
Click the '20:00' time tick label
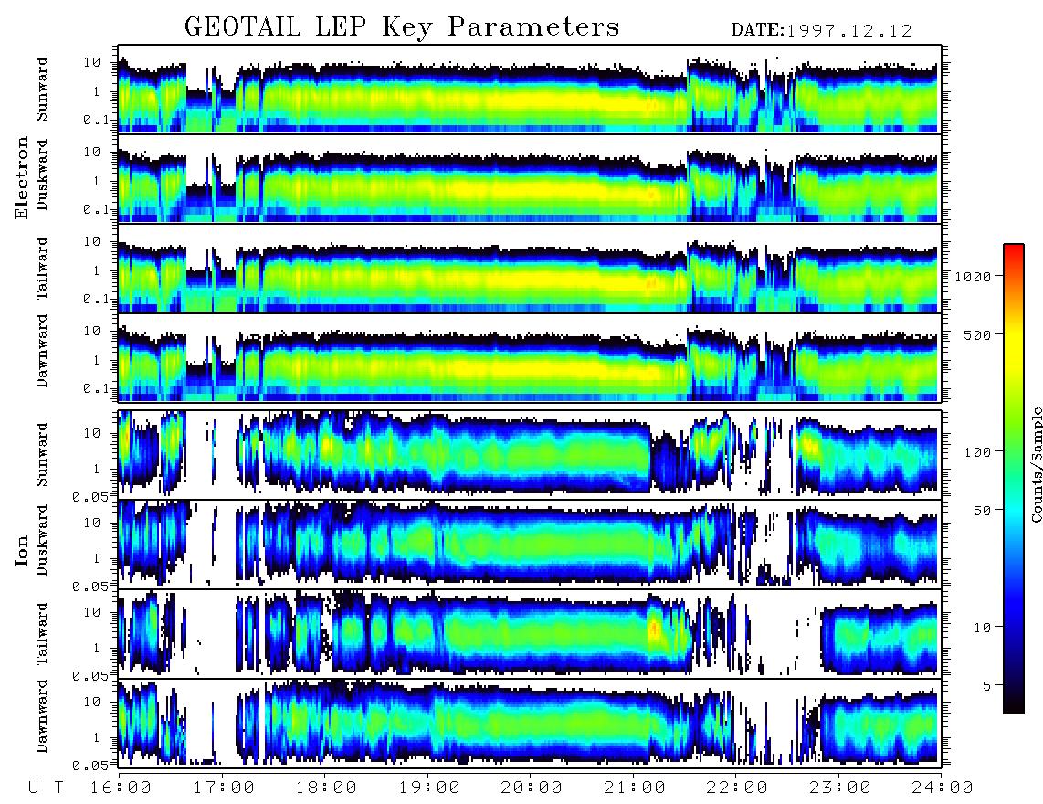532,788
